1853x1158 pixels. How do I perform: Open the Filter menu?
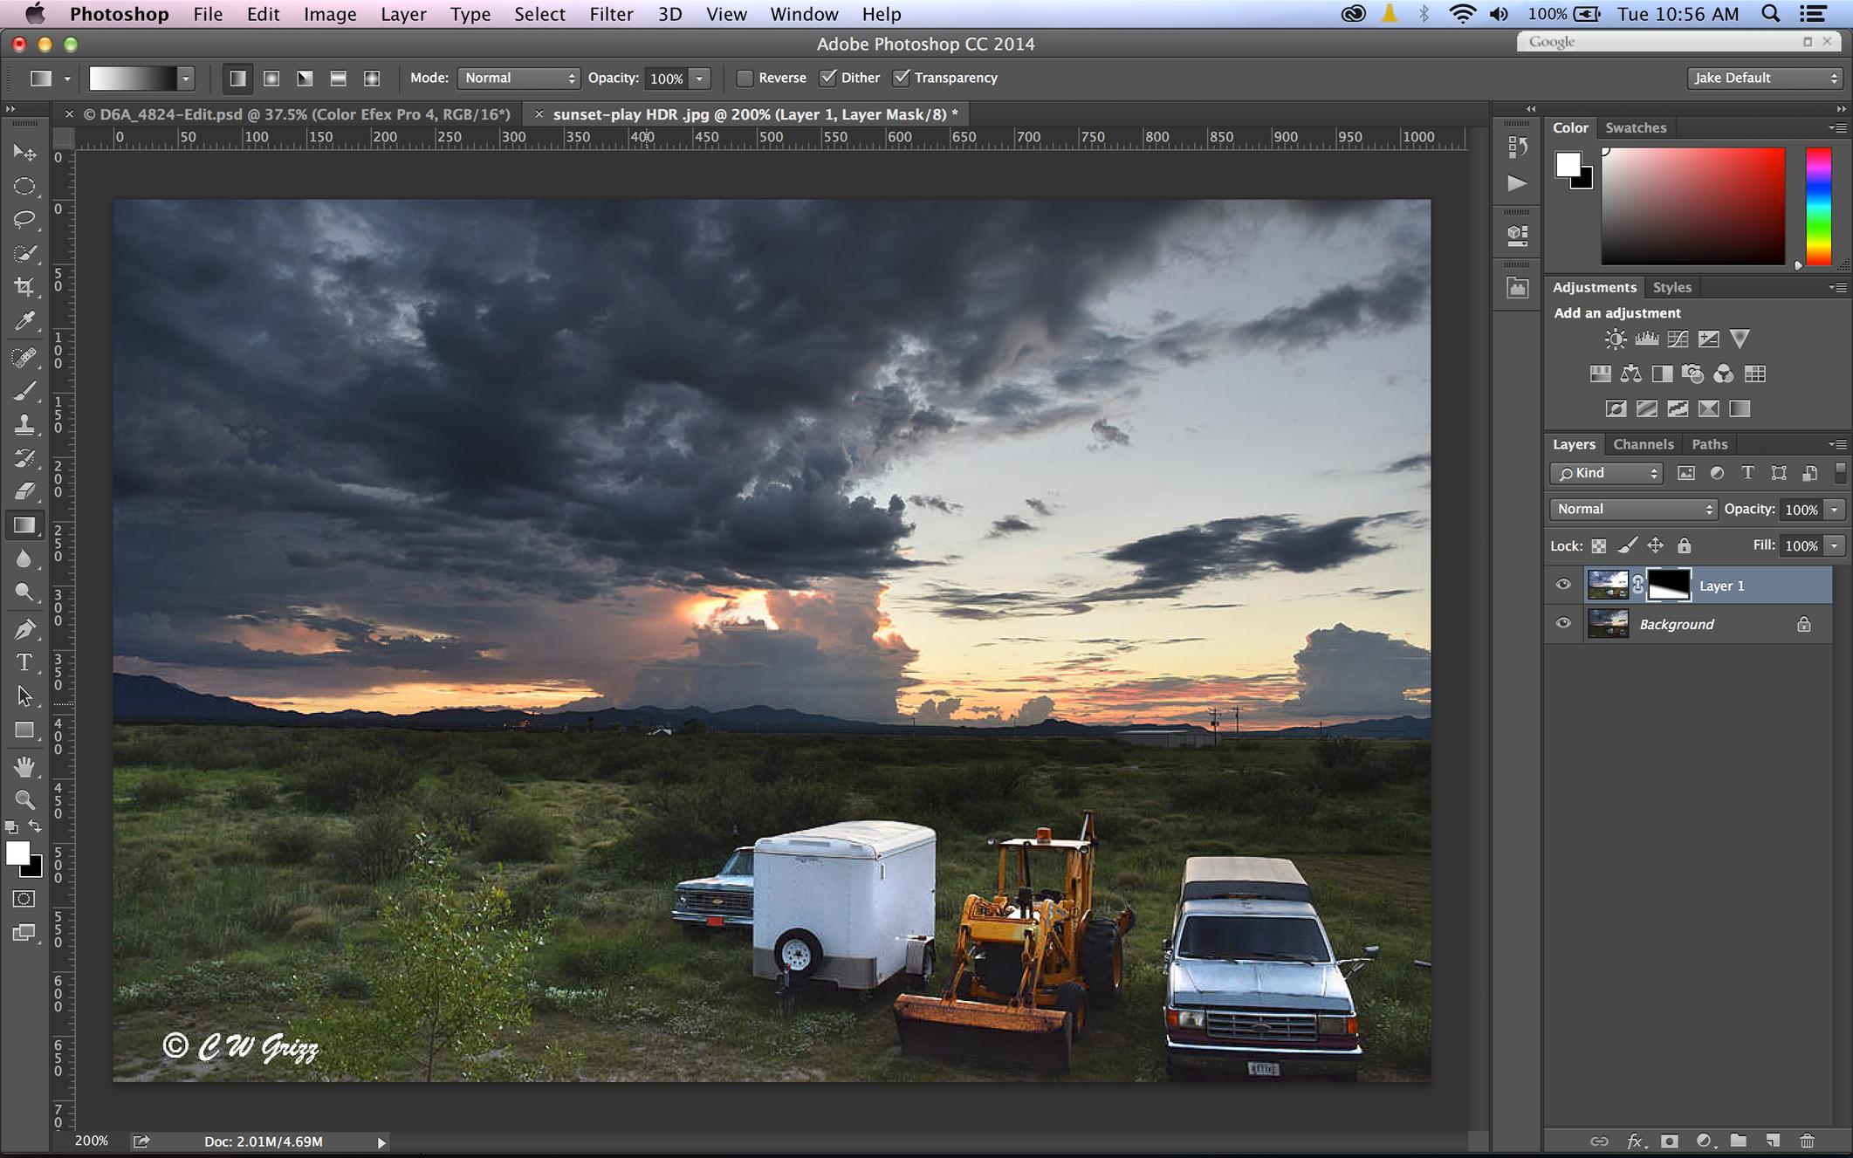611,14
